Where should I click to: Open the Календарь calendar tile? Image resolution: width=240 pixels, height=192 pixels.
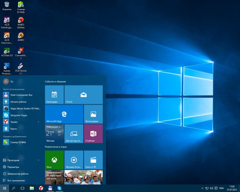click(x=54, y=94)
